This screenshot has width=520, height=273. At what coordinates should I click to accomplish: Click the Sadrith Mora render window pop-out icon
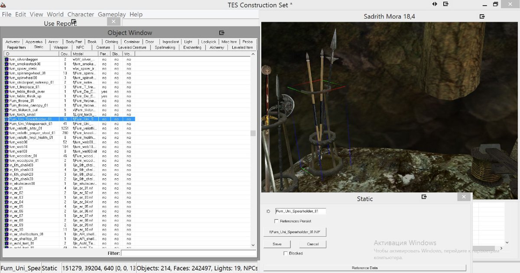(x=482, y=16)
